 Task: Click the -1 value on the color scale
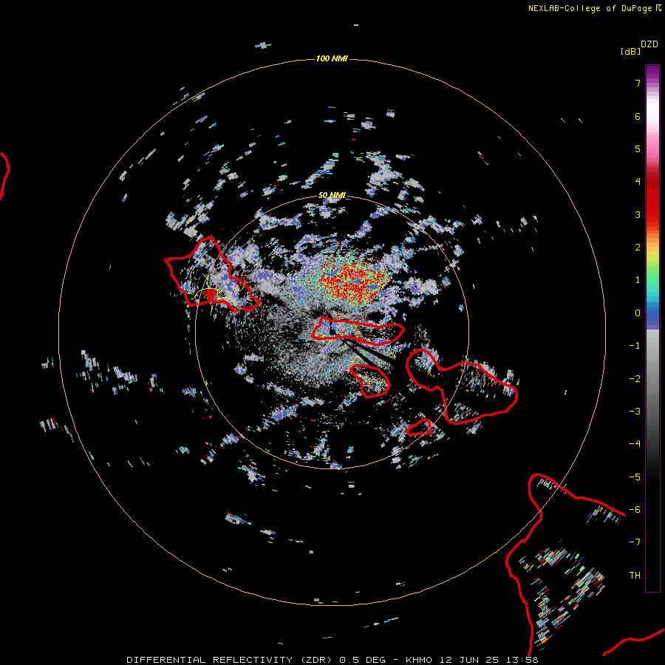[635, 346]
